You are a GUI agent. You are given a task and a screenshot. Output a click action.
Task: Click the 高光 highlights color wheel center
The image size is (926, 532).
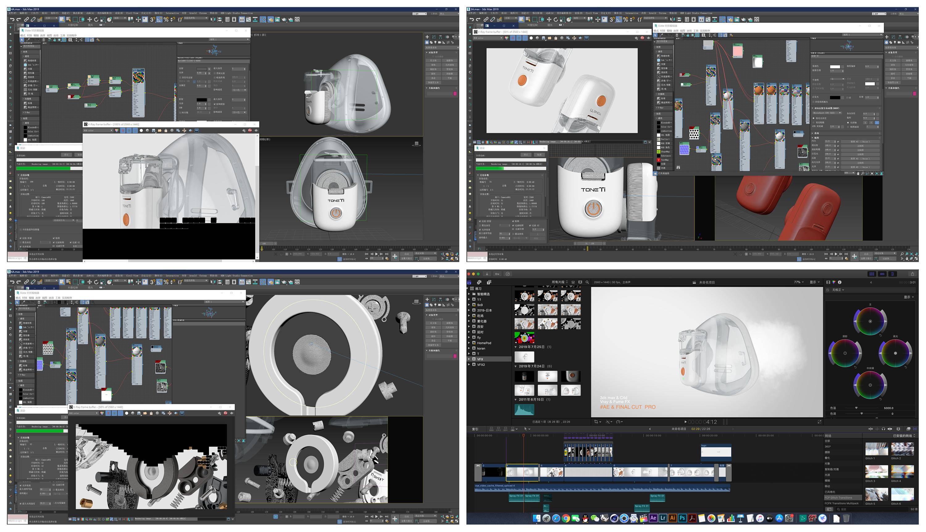click(x=895, y=353)
